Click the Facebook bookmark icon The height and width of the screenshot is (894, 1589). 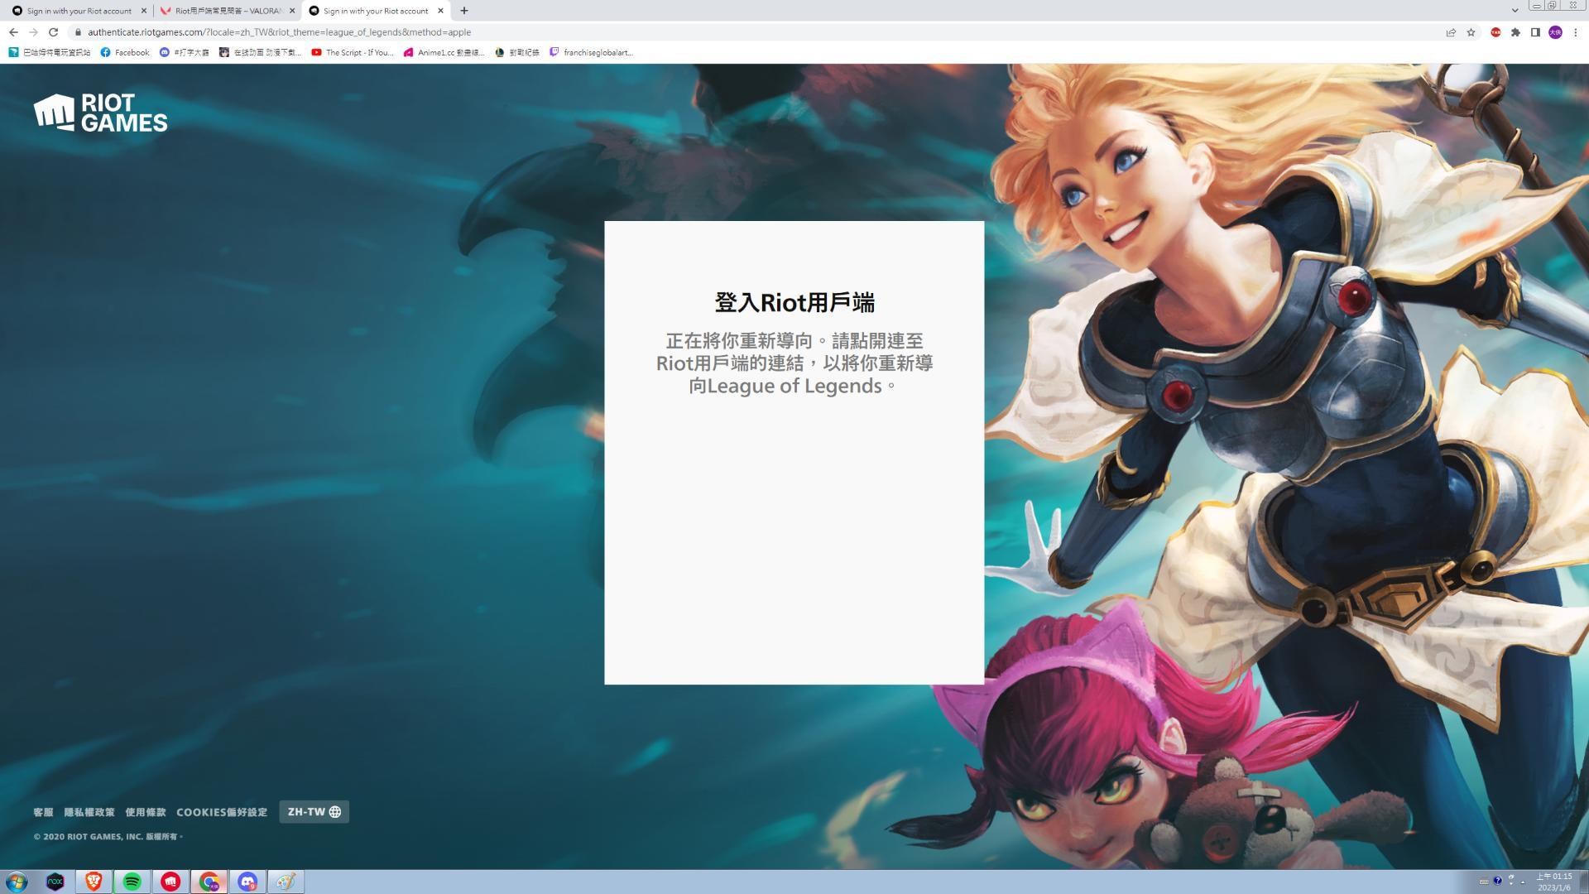coord(105,52)
